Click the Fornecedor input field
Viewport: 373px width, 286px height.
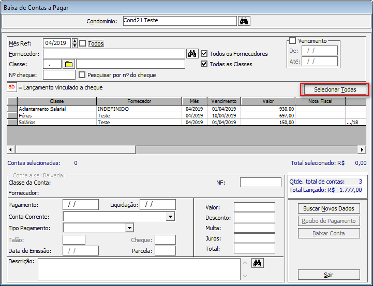pyautogui.click(x=114, y=54)
